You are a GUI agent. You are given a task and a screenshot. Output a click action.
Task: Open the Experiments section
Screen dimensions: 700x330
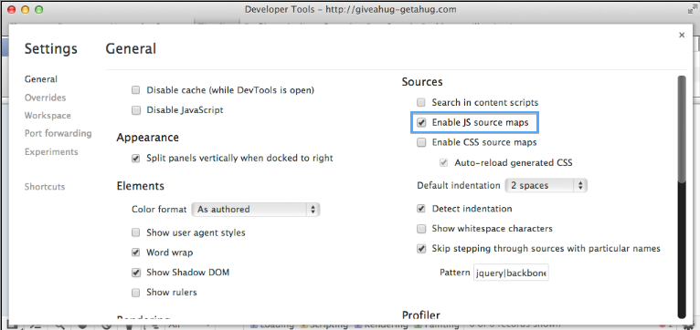[51, 152]
